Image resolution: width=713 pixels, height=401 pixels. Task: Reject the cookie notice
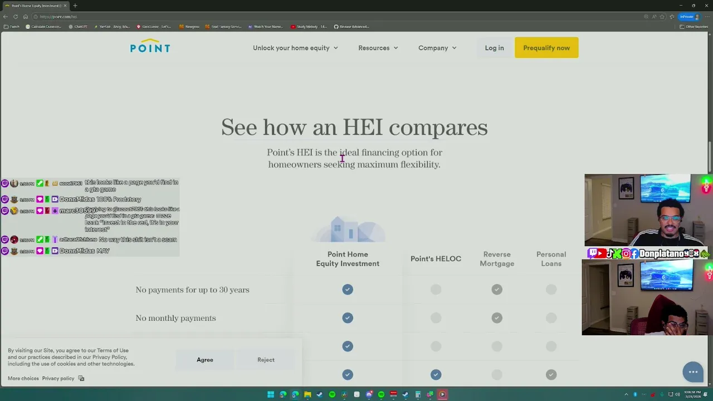pyautogui.click(x=266, y=360)
